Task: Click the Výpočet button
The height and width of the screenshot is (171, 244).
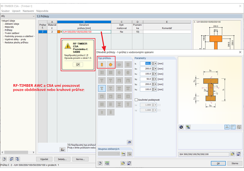Action: coord(44,159)
